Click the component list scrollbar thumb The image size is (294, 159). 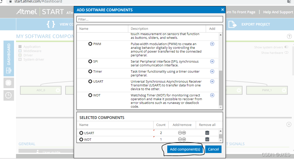tap(220, 88)
